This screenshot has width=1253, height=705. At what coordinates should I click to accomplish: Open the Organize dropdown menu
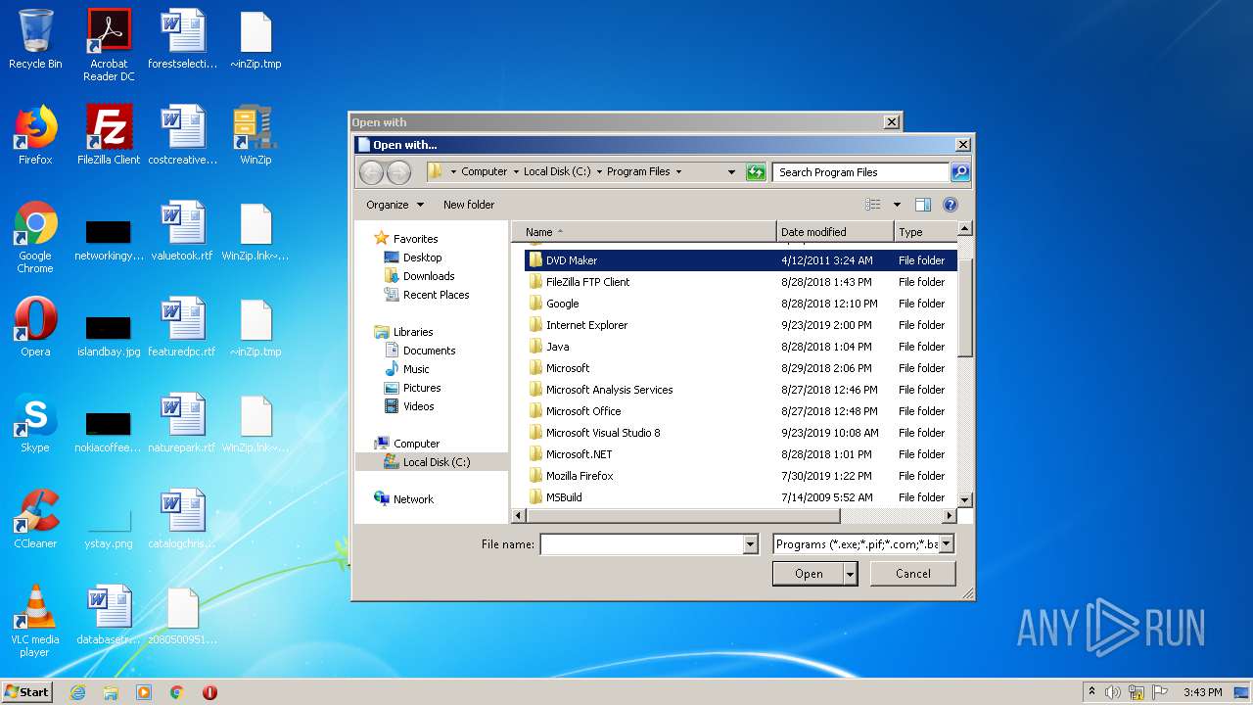(394, 205)
